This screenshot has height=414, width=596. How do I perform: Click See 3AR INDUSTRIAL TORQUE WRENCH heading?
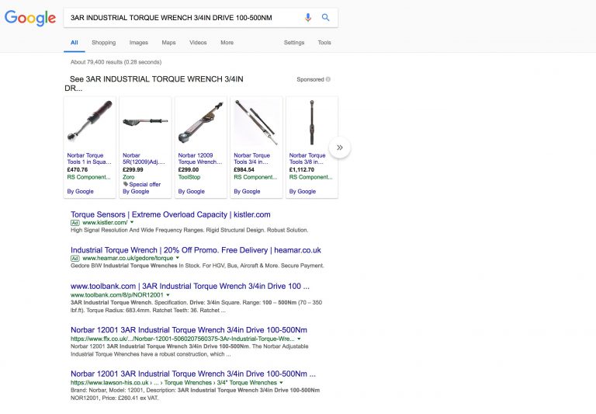pos(154,83)
